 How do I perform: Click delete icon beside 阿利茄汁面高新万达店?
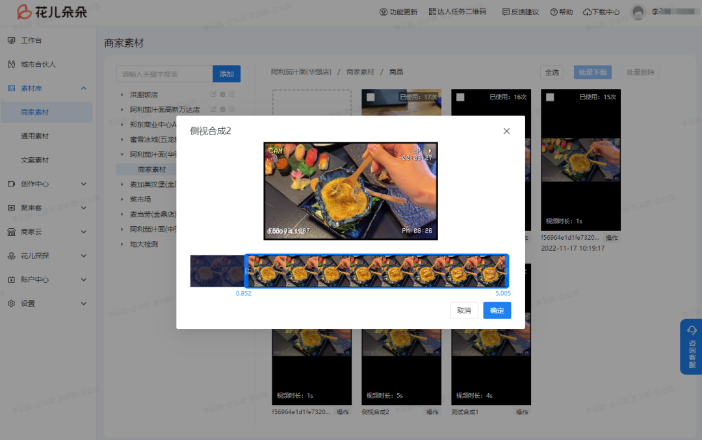tap(222, 109)
